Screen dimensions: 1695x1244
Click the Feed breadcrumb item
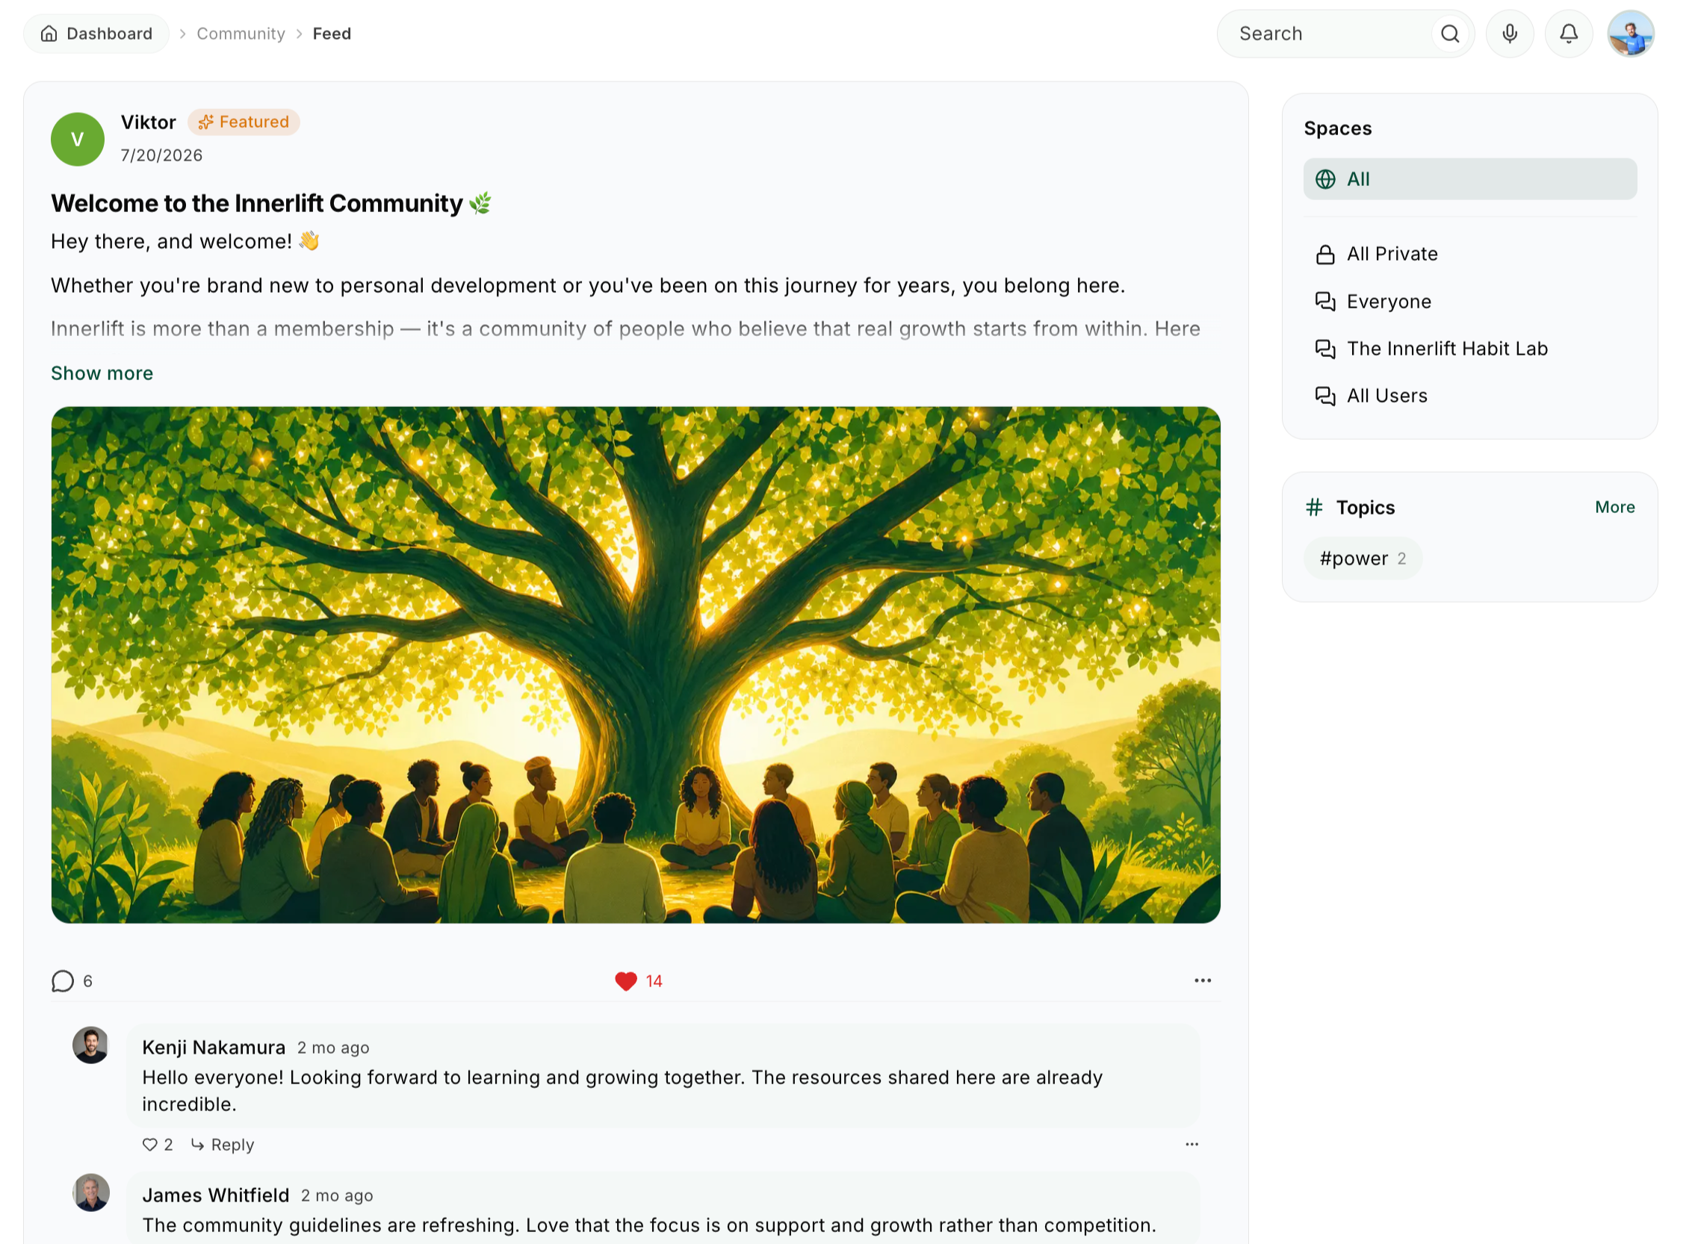click(332, 34)
